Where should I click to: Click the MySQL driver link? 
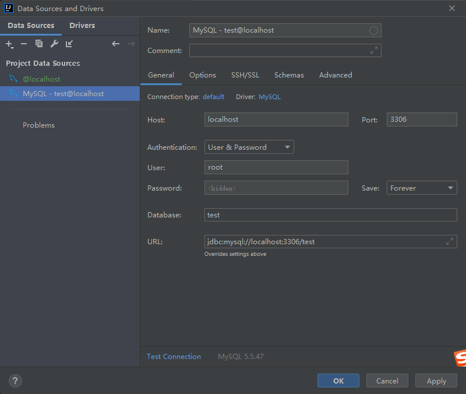point(270,97)
